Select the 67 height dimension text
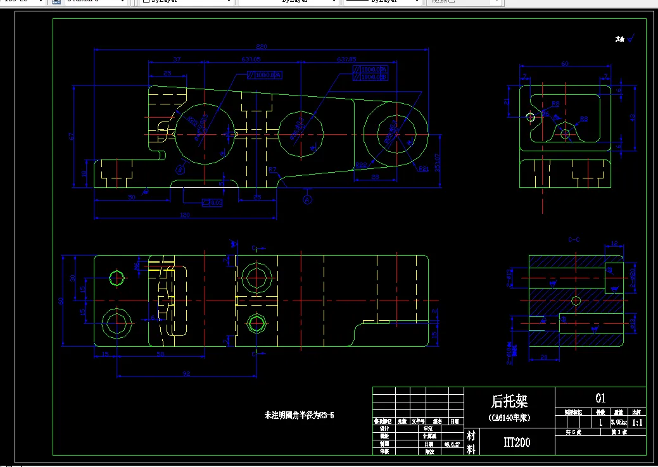658x467 pixels. click(x=72, y=136)
